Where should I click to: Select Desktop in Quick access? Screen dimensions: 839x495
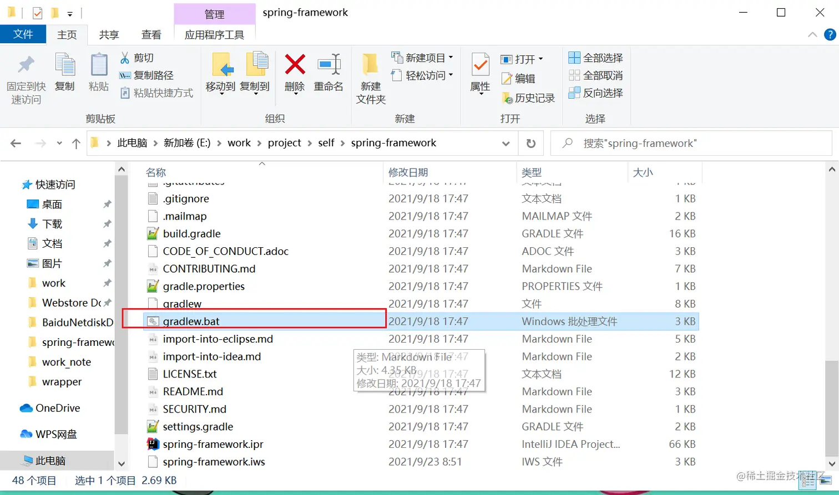(52, 204)
